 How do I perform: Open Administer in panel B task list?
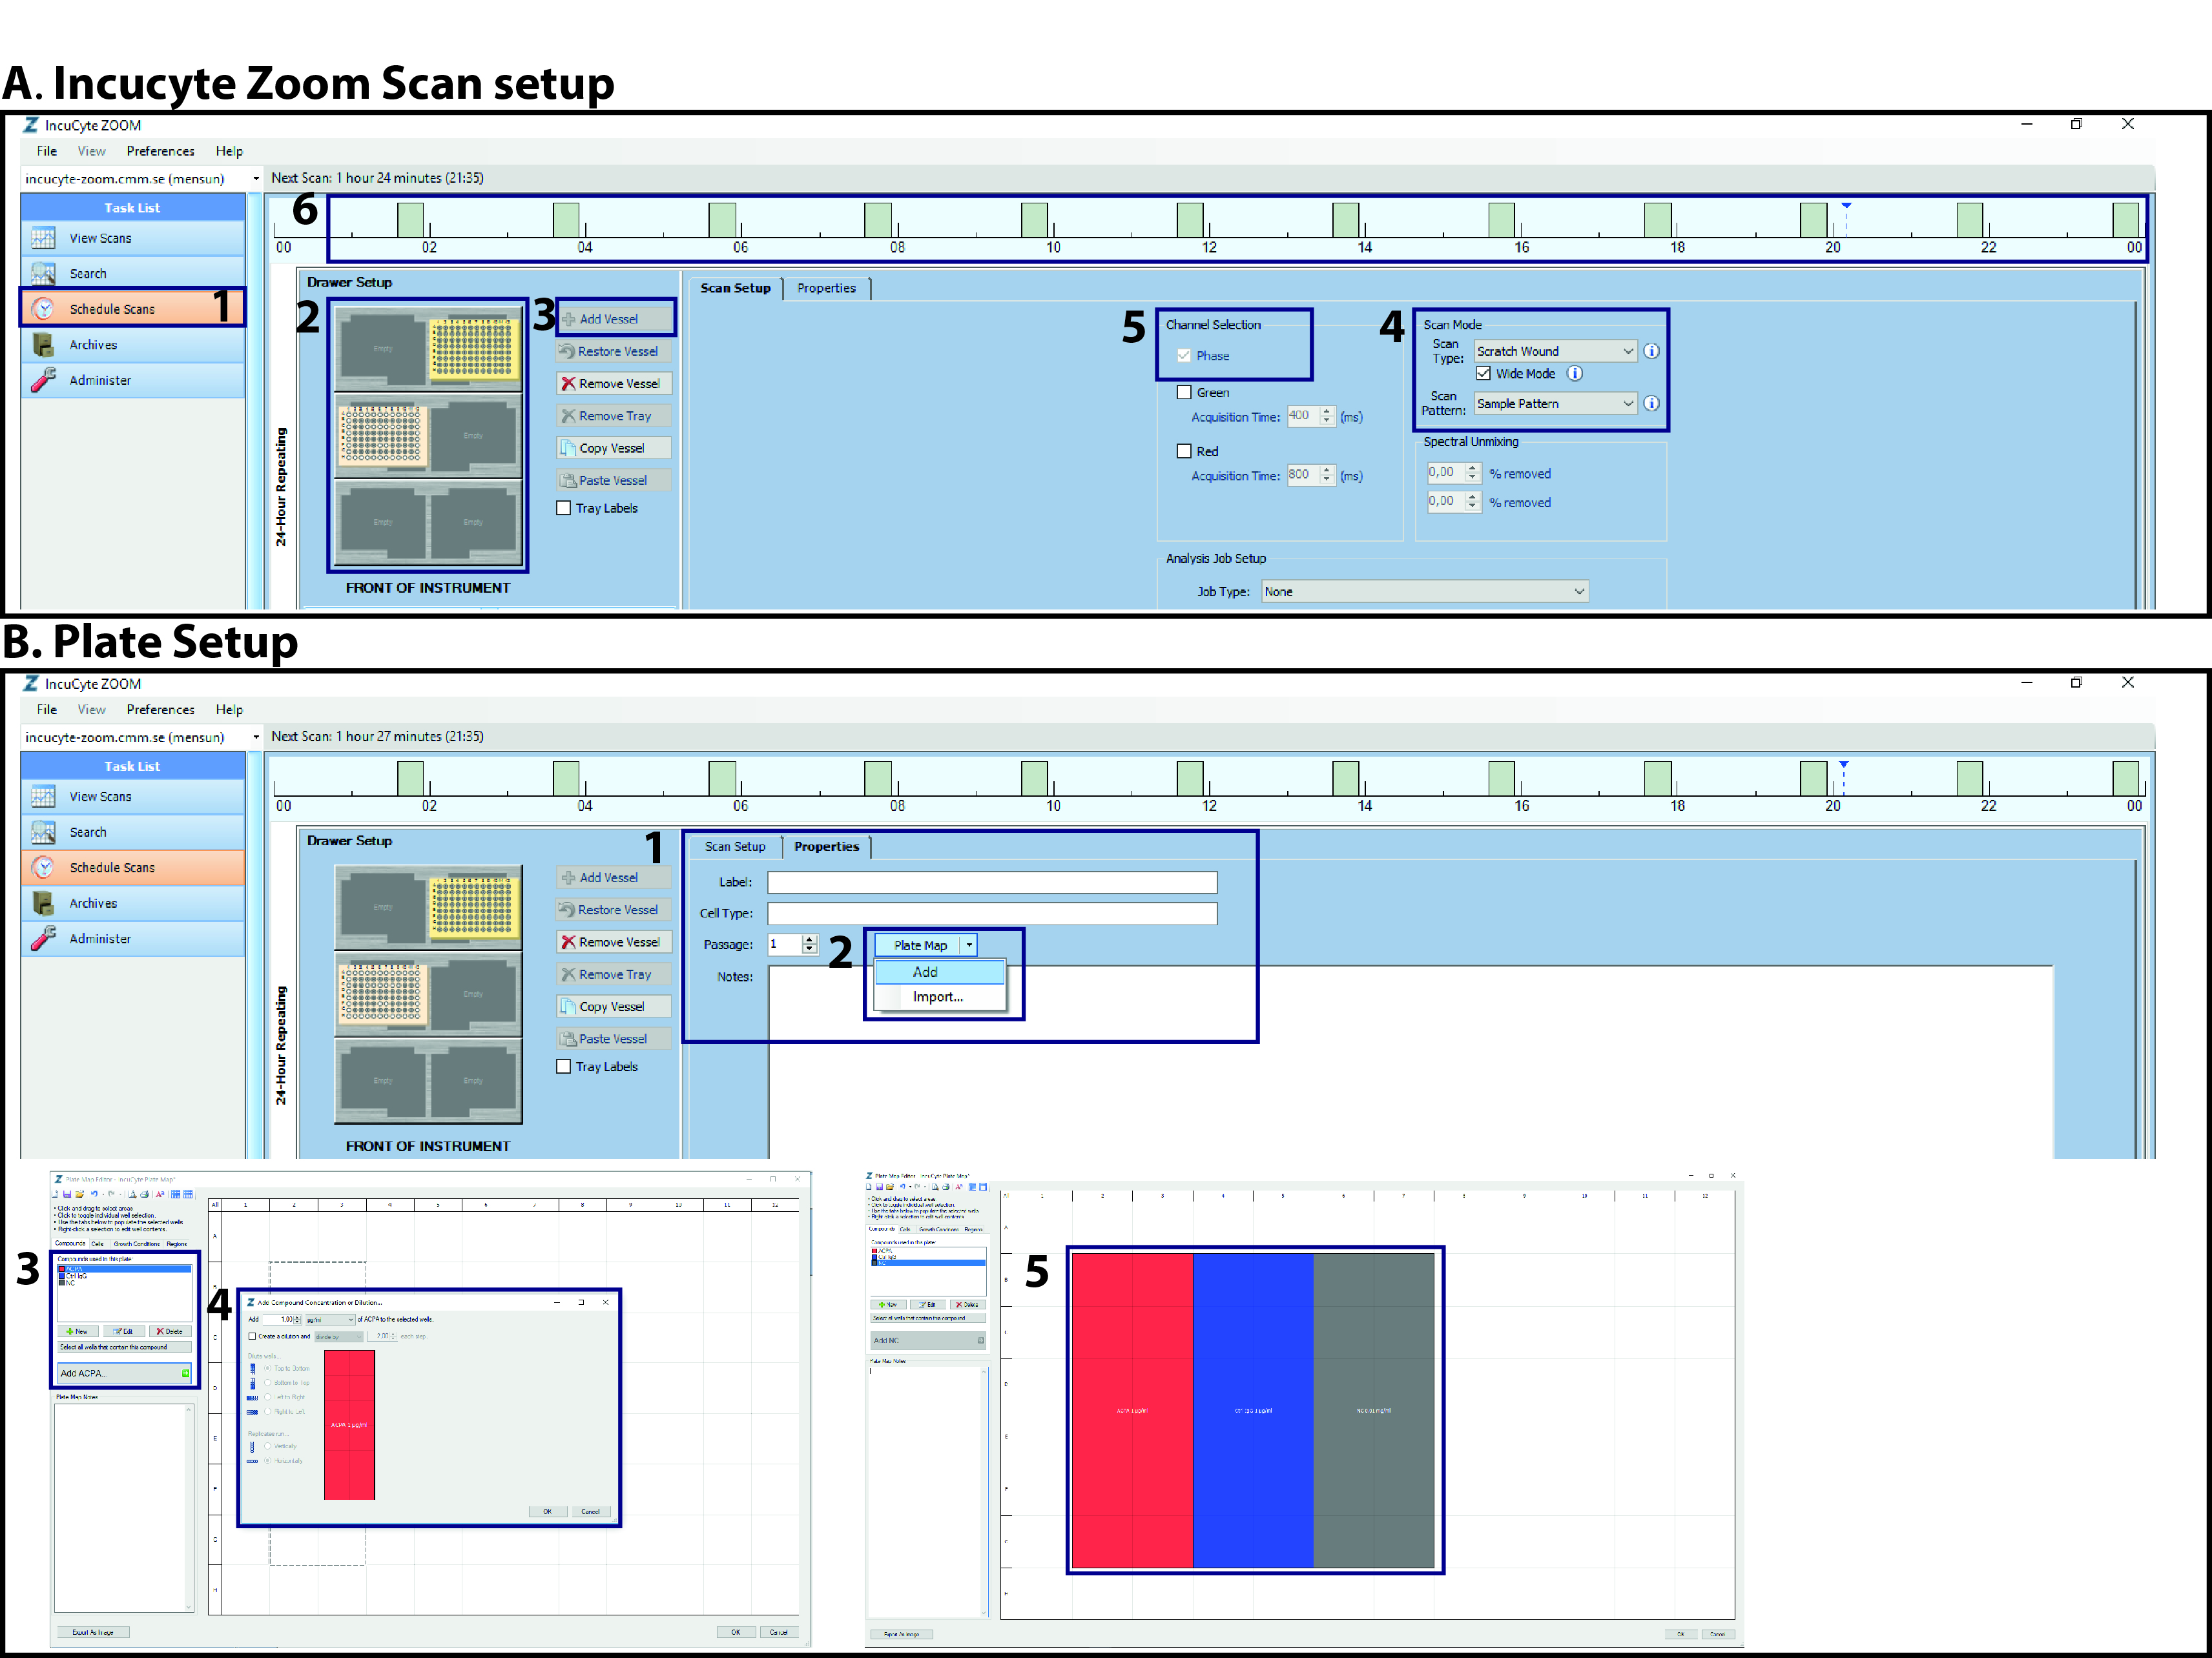pos(132,938)
